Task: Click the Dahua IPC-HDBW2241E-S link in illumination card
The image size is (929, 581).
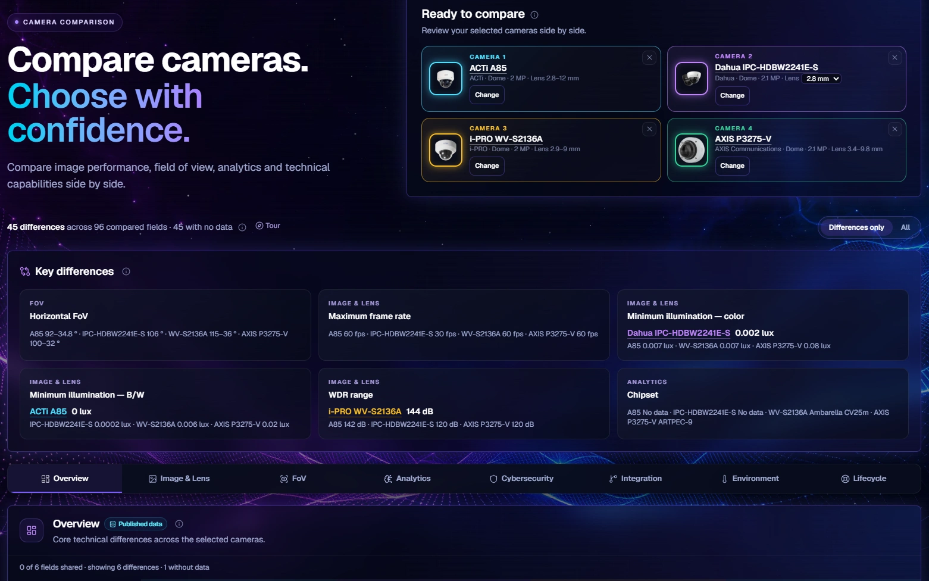Action: click(x=678, y=333)
